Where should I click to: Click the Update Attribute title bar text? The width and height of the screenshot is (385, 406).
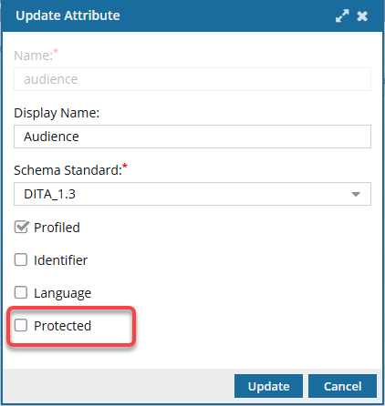[68, 15]
